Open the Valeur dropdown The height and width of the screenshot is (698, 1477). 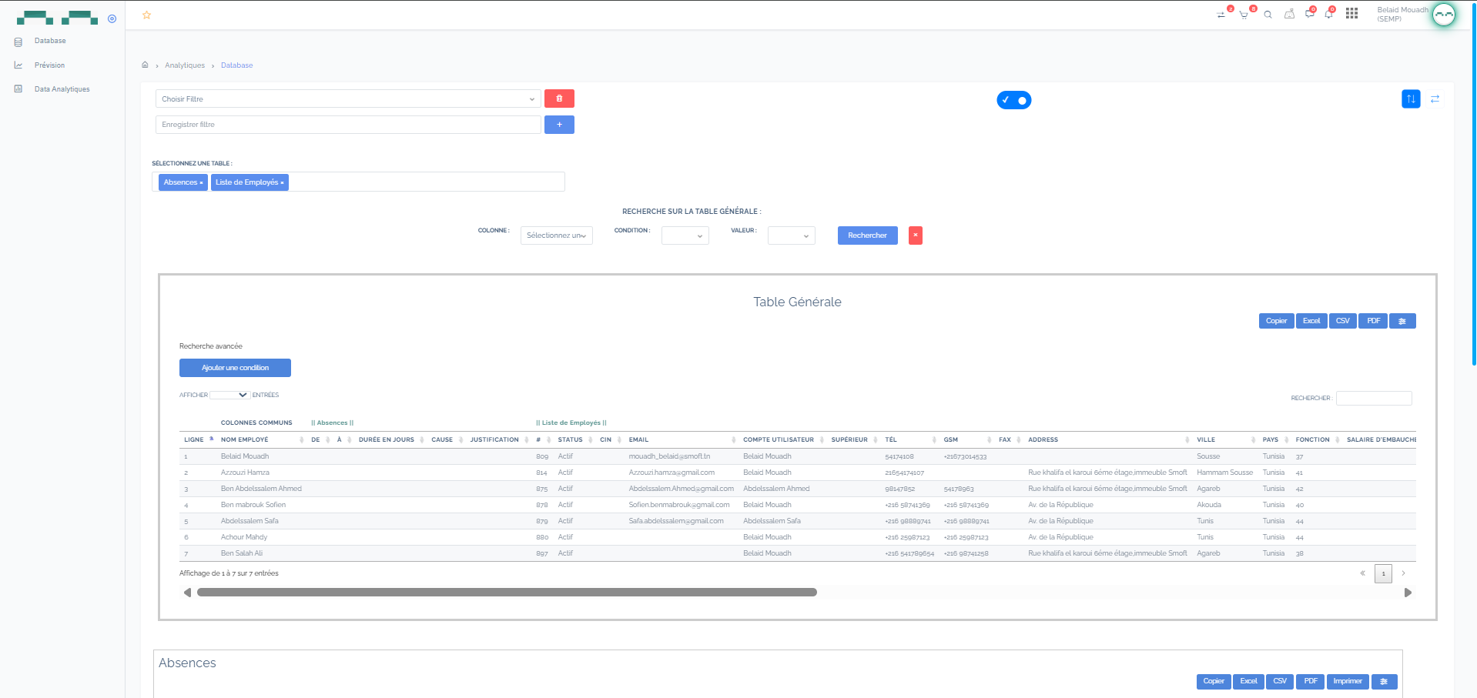pos(792,235)
